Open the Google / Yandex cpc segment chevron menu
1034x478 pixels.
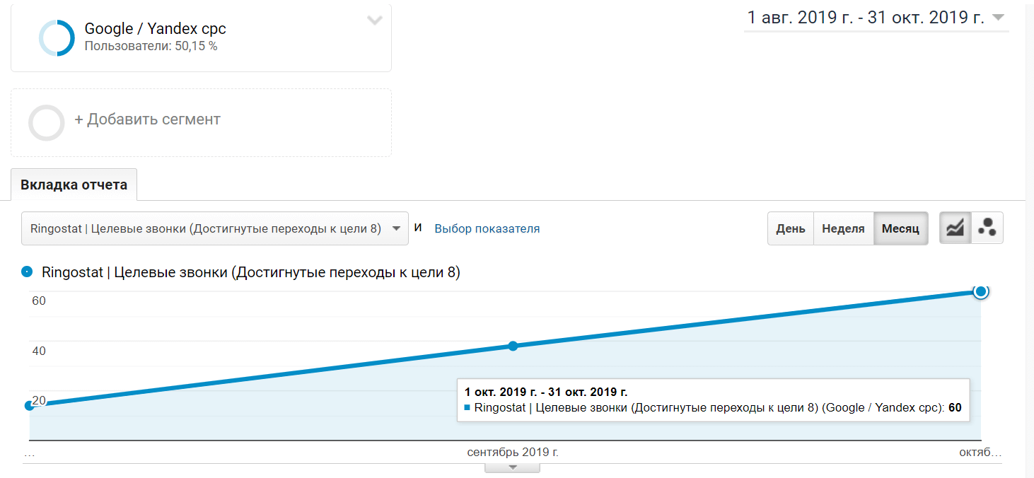tap(374, 21)
